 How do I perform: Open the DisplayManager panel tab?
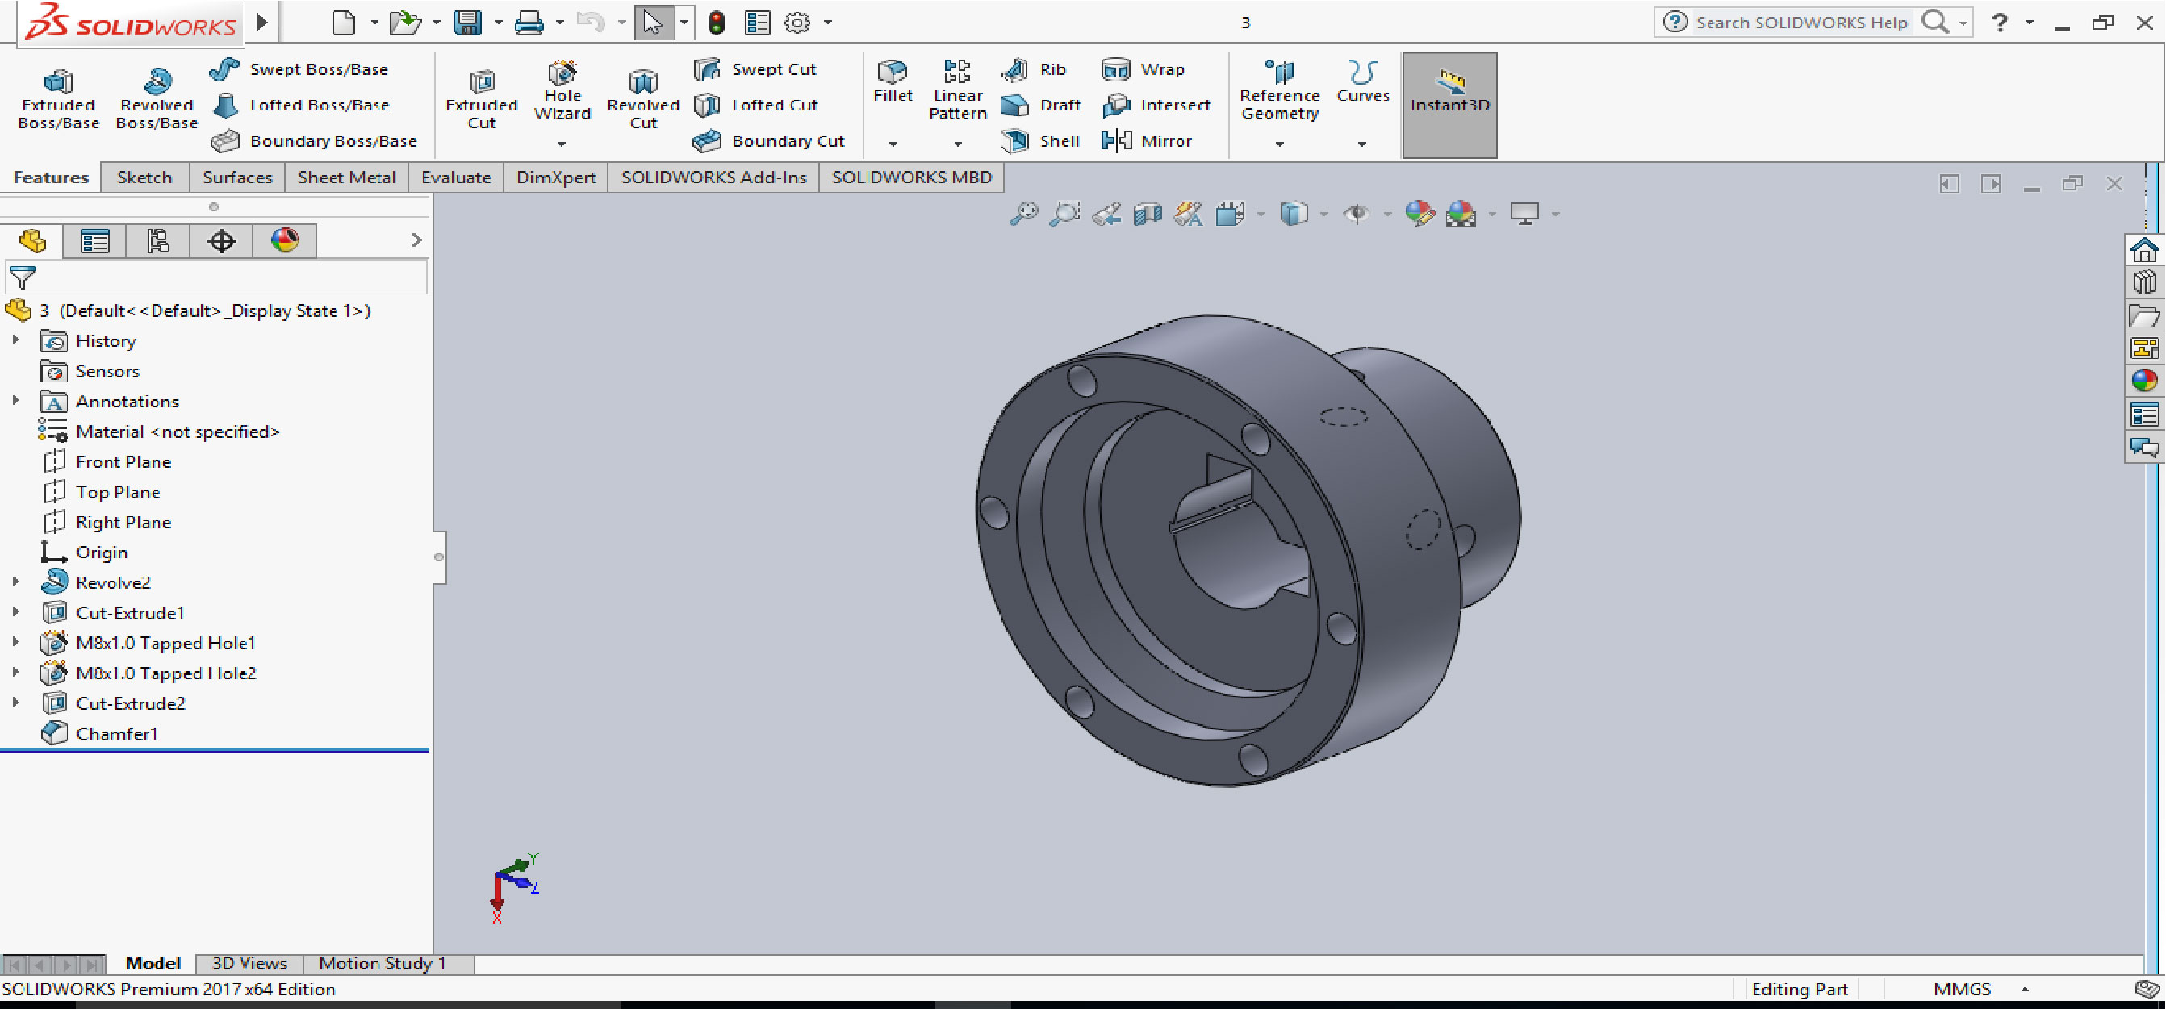click(x=285, y=241)
